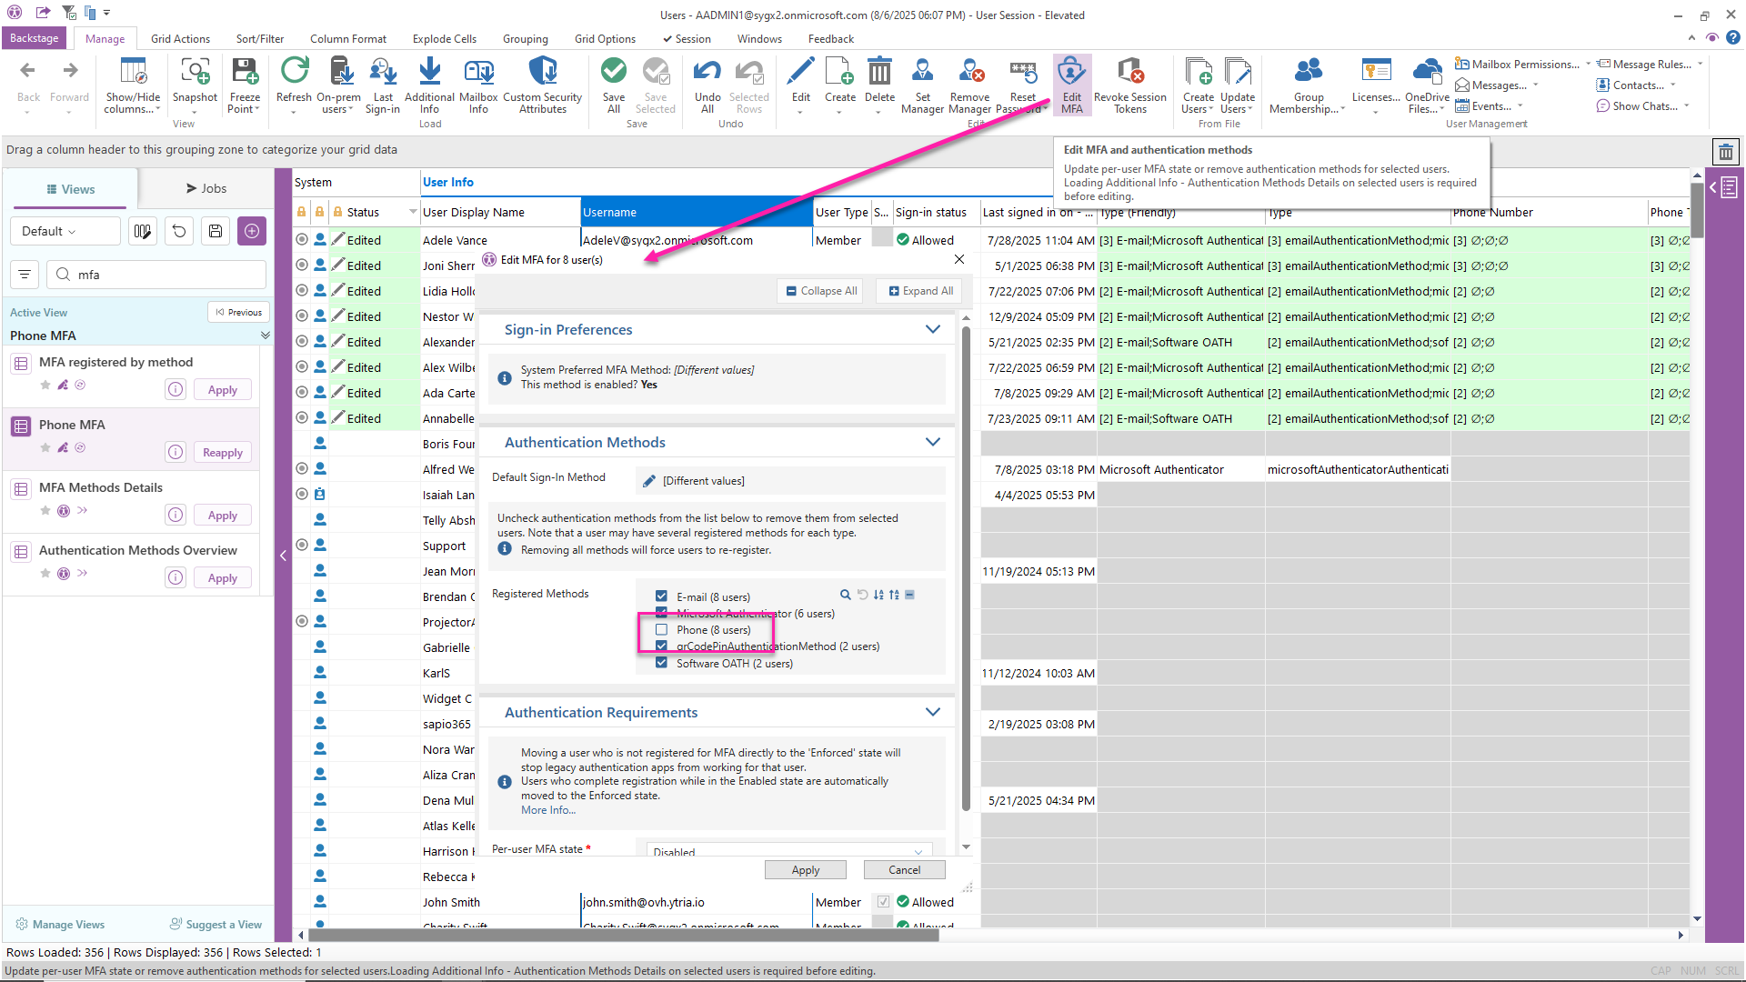Load Last Sign-in data
Screen dimensions: 1746x982
(383, 85)
